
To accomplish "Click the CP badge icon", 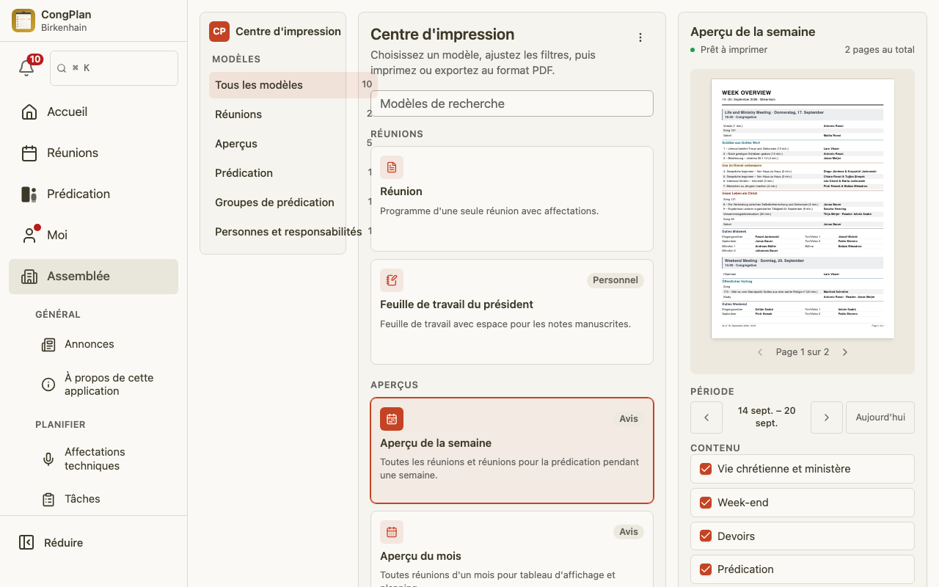I will click(219, 32).
